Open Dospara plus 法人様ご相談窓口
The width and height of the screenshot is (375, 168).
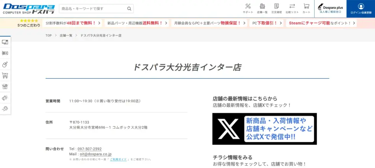pyautogui.click(x=330, y=9)
